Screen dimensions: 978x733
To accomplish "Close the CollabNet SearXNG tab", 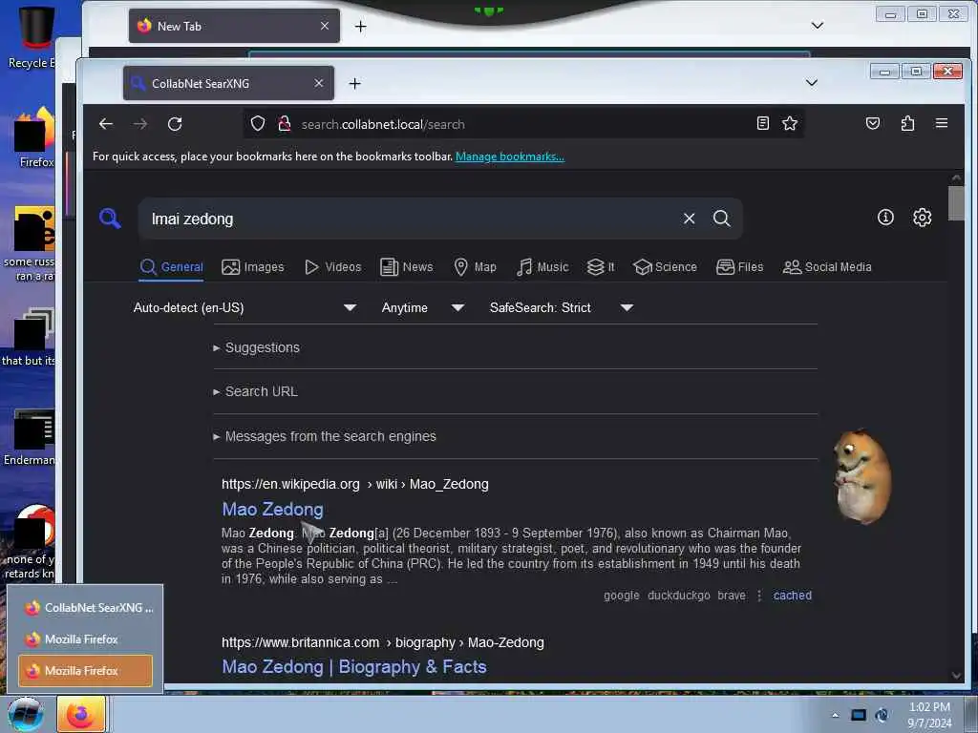I will coord(319,83).
